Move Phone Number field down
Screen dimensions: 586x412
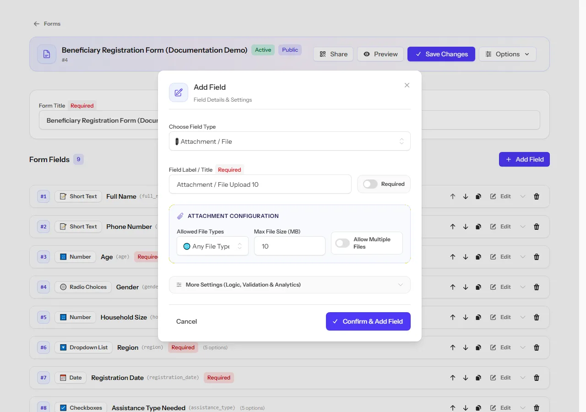point(466,227)
